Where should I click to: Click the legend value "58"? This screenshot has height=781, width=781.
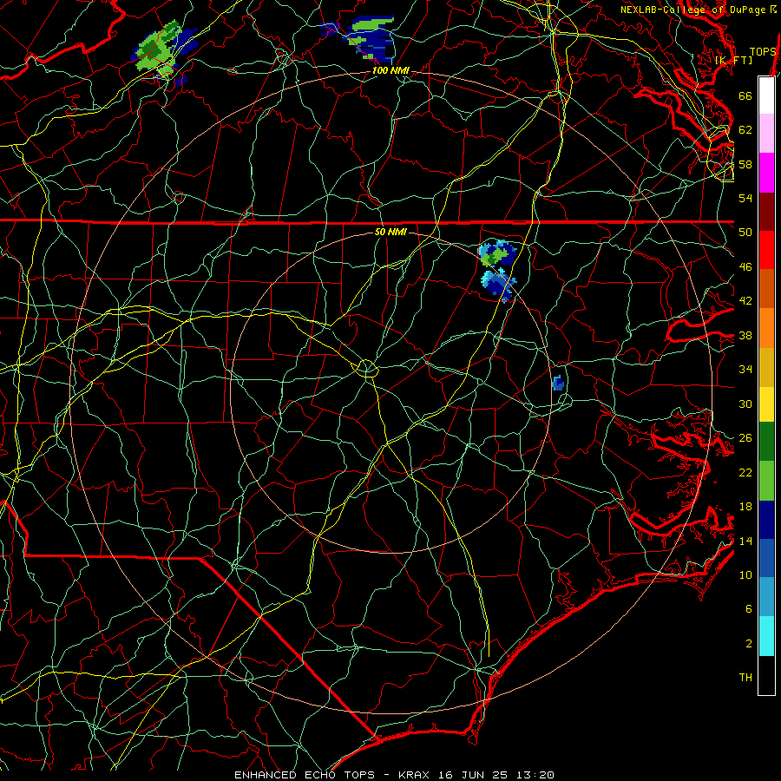point(745,164)
